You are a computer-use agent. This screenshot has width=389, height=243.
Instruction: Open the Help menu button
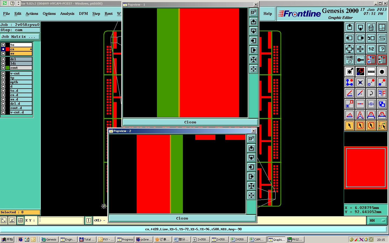click(268, 13)
